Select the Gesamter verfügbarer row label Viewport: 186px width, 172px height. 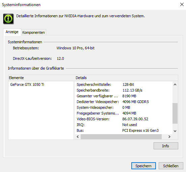click(x=97, y=96)
